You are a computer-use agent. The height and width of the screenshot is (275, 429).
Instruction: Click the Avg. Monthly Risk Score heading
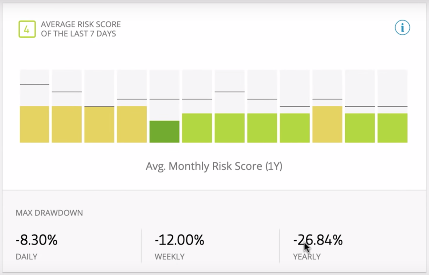[214, 166]
